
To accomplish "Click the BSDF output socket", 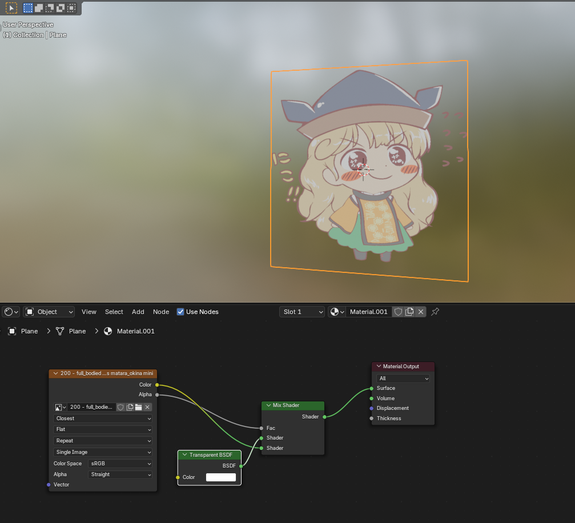I will (x=241, y=466).
